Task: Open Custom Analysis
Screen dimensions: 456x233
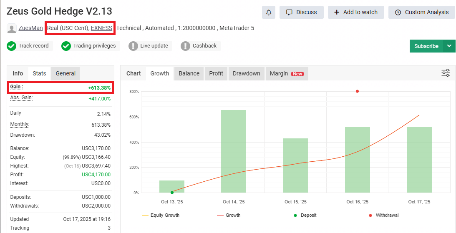Action: point(421,13)
